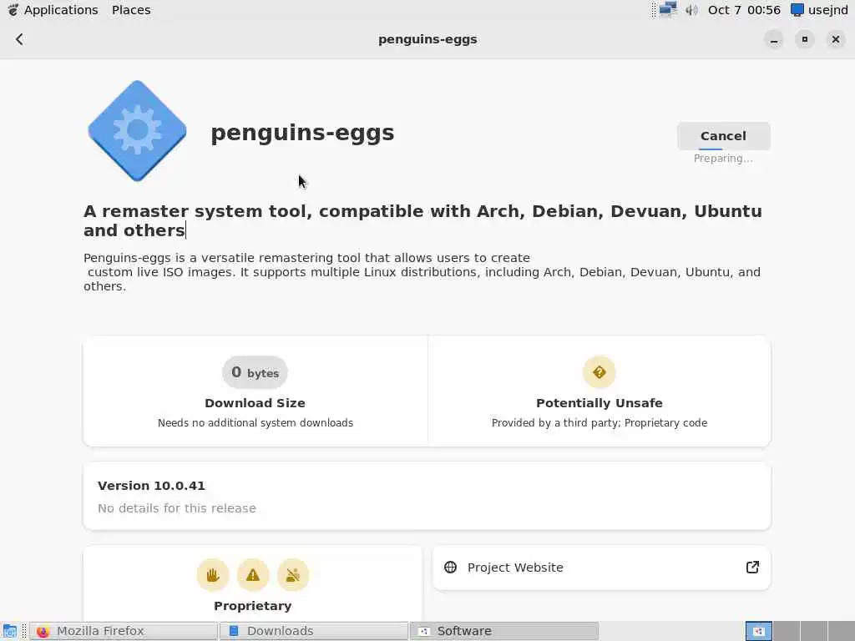Click the 0 bytes Download Size tile
855x641 pixels.
255,391
